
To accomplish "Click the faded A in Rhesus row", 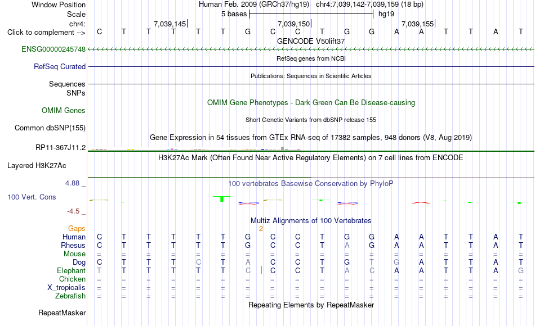I will tap(347, 245).
